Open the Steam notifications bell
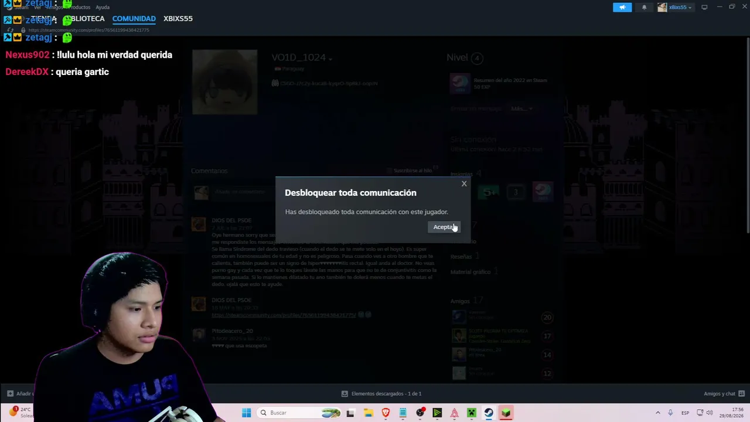The height and width of the screenshot is (422, 750). click(645, 7)
